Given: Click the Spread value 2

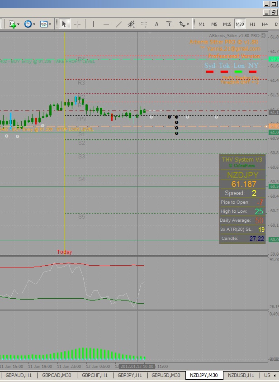Looking at the screenshot, I should click(254, 193).
